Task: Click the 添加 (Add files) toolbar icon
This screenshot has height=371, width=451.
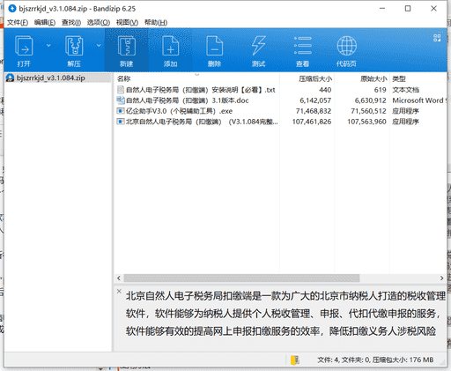Action: pyautogui.click(x=171, y=46)
